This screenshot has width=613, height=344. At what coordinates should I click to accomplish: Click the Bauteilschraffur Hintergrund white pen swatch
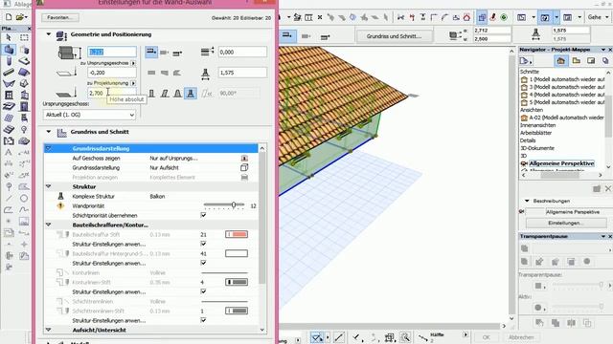pyautogui.click(x=237, y=253)
